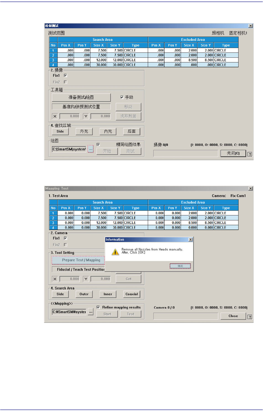Select 后面 search area button
The width and height of the screenshot is (263, 413).
(132, 131)
